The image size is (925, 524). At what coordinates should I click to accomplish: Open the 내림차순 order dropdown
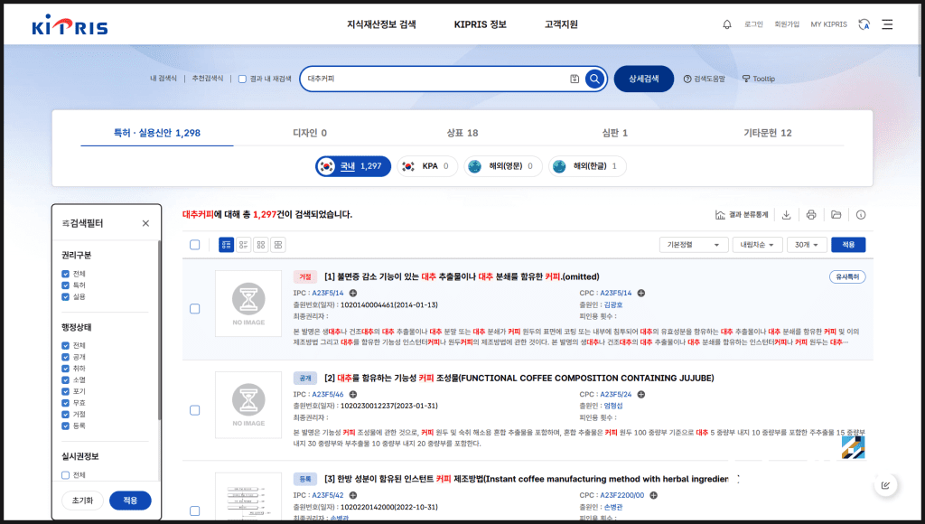(x=757, y=245)
